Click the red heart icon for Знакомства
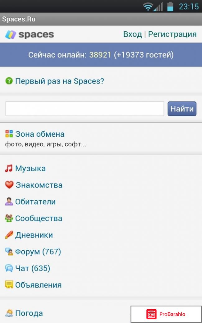Viewport: 202px width, 323px height. (8, 185)
